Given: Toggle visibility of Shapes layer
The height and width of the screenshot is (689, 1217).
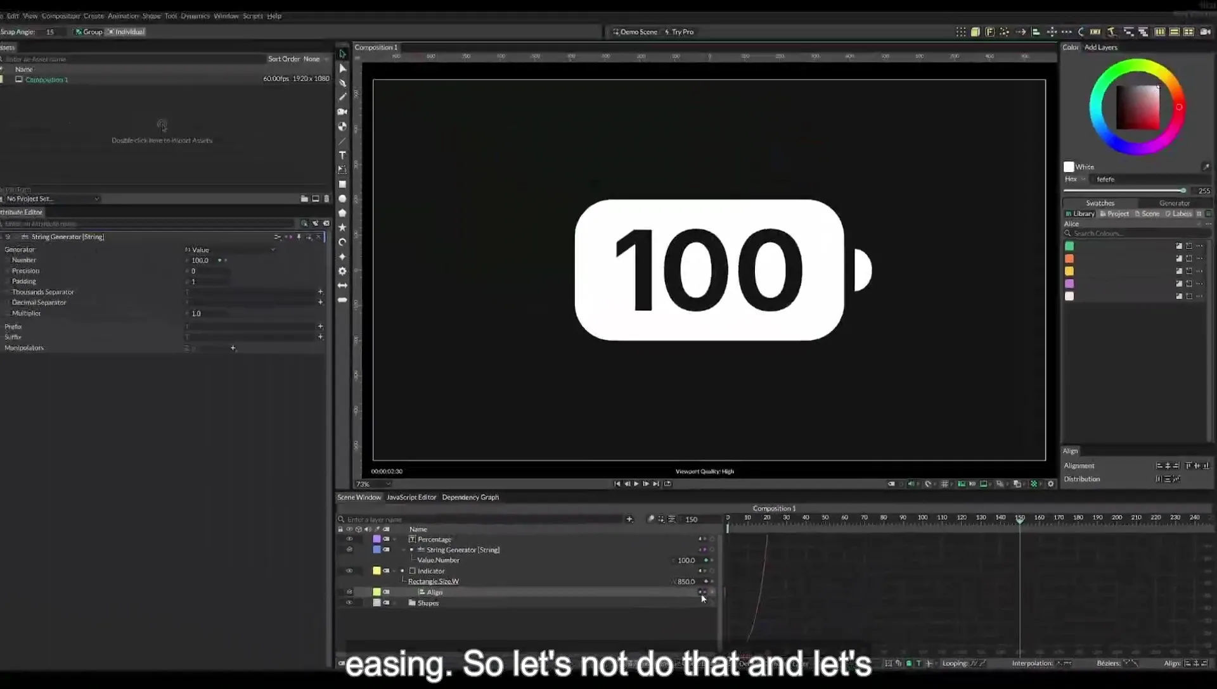Looking at the screenshot, I should point(349,603).
